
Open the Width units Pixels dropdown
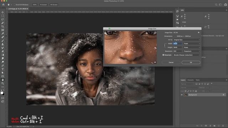[x=192, y=43]
